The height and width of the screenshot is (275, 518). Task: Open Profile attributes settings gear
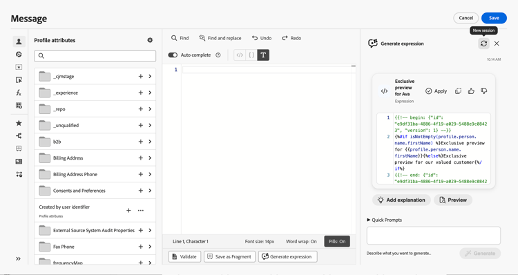tap(150, 40)
